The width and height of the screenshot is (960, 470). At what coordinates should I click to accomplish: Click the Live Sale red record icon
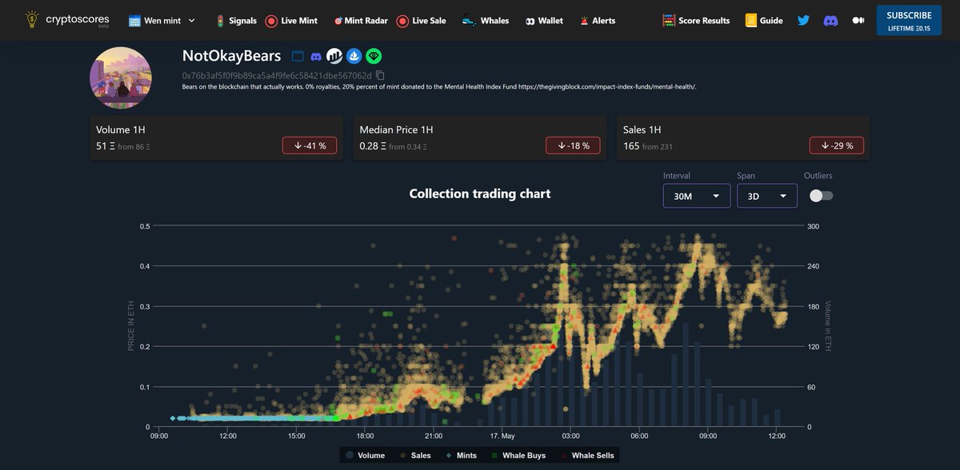[x=402, y=21]
